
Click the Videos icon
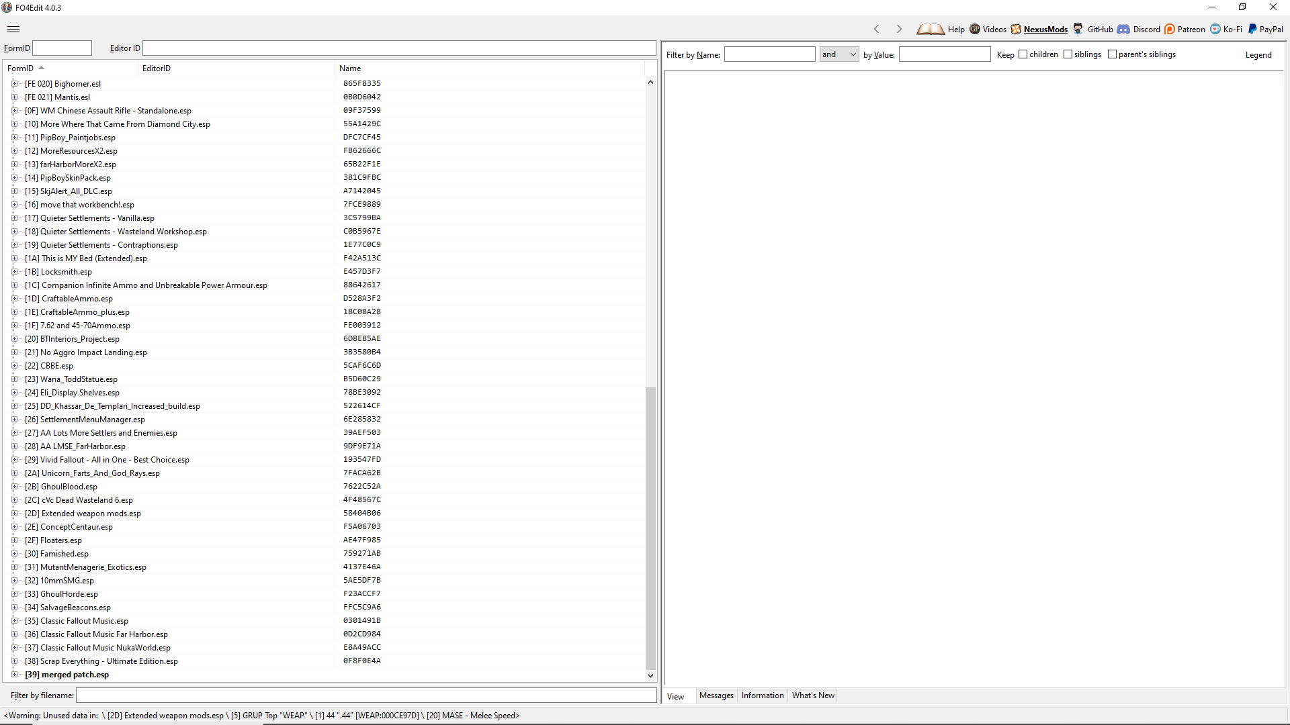click(x=976, y=29)
